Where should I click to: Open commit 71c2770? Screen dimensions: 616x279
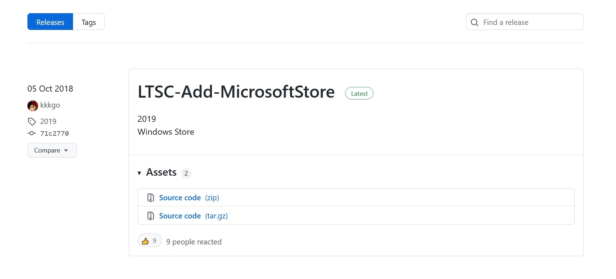tap(55, 133)
